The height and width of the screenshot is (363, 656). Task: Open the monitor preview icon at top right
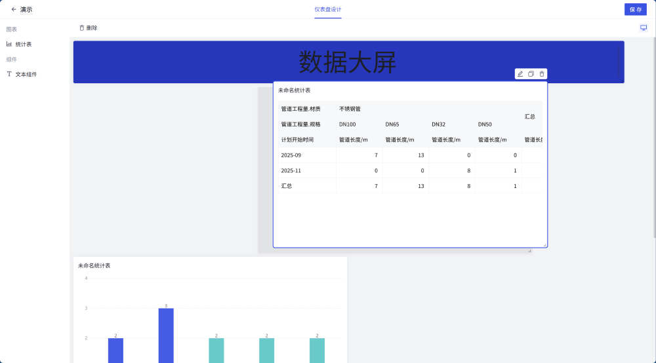644,28
